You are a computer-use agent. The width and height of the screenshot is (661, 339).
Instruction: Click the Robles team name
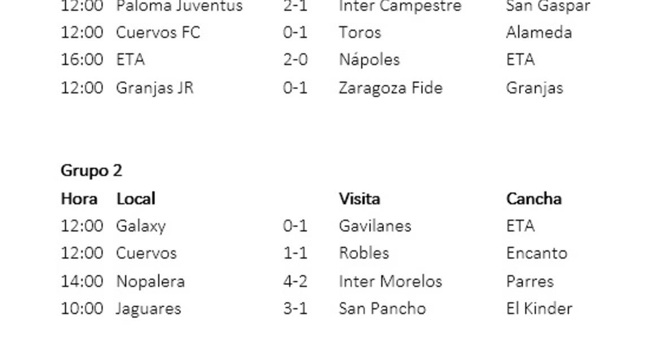pyautogui.click(x=363, y=253)
